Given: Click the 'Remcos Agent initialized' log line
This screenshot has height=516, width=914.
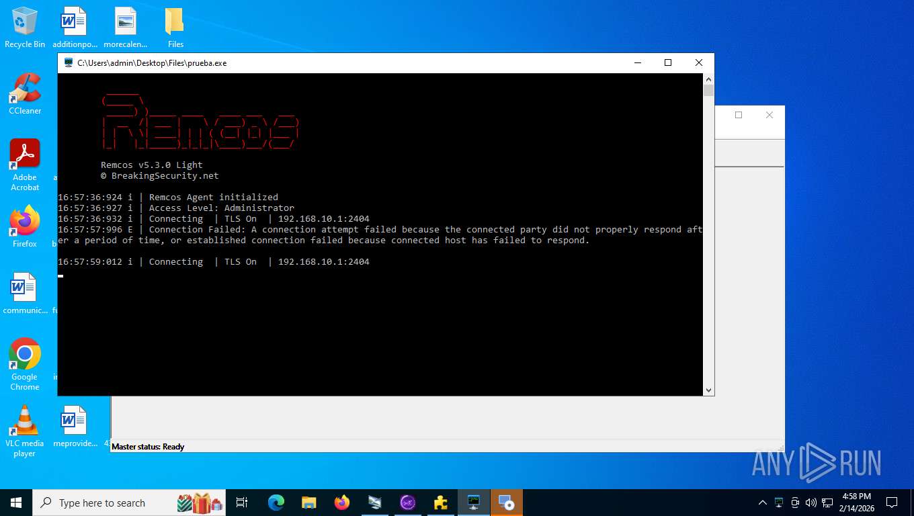Looking at the screenshot, I should (x=168, y=197).
